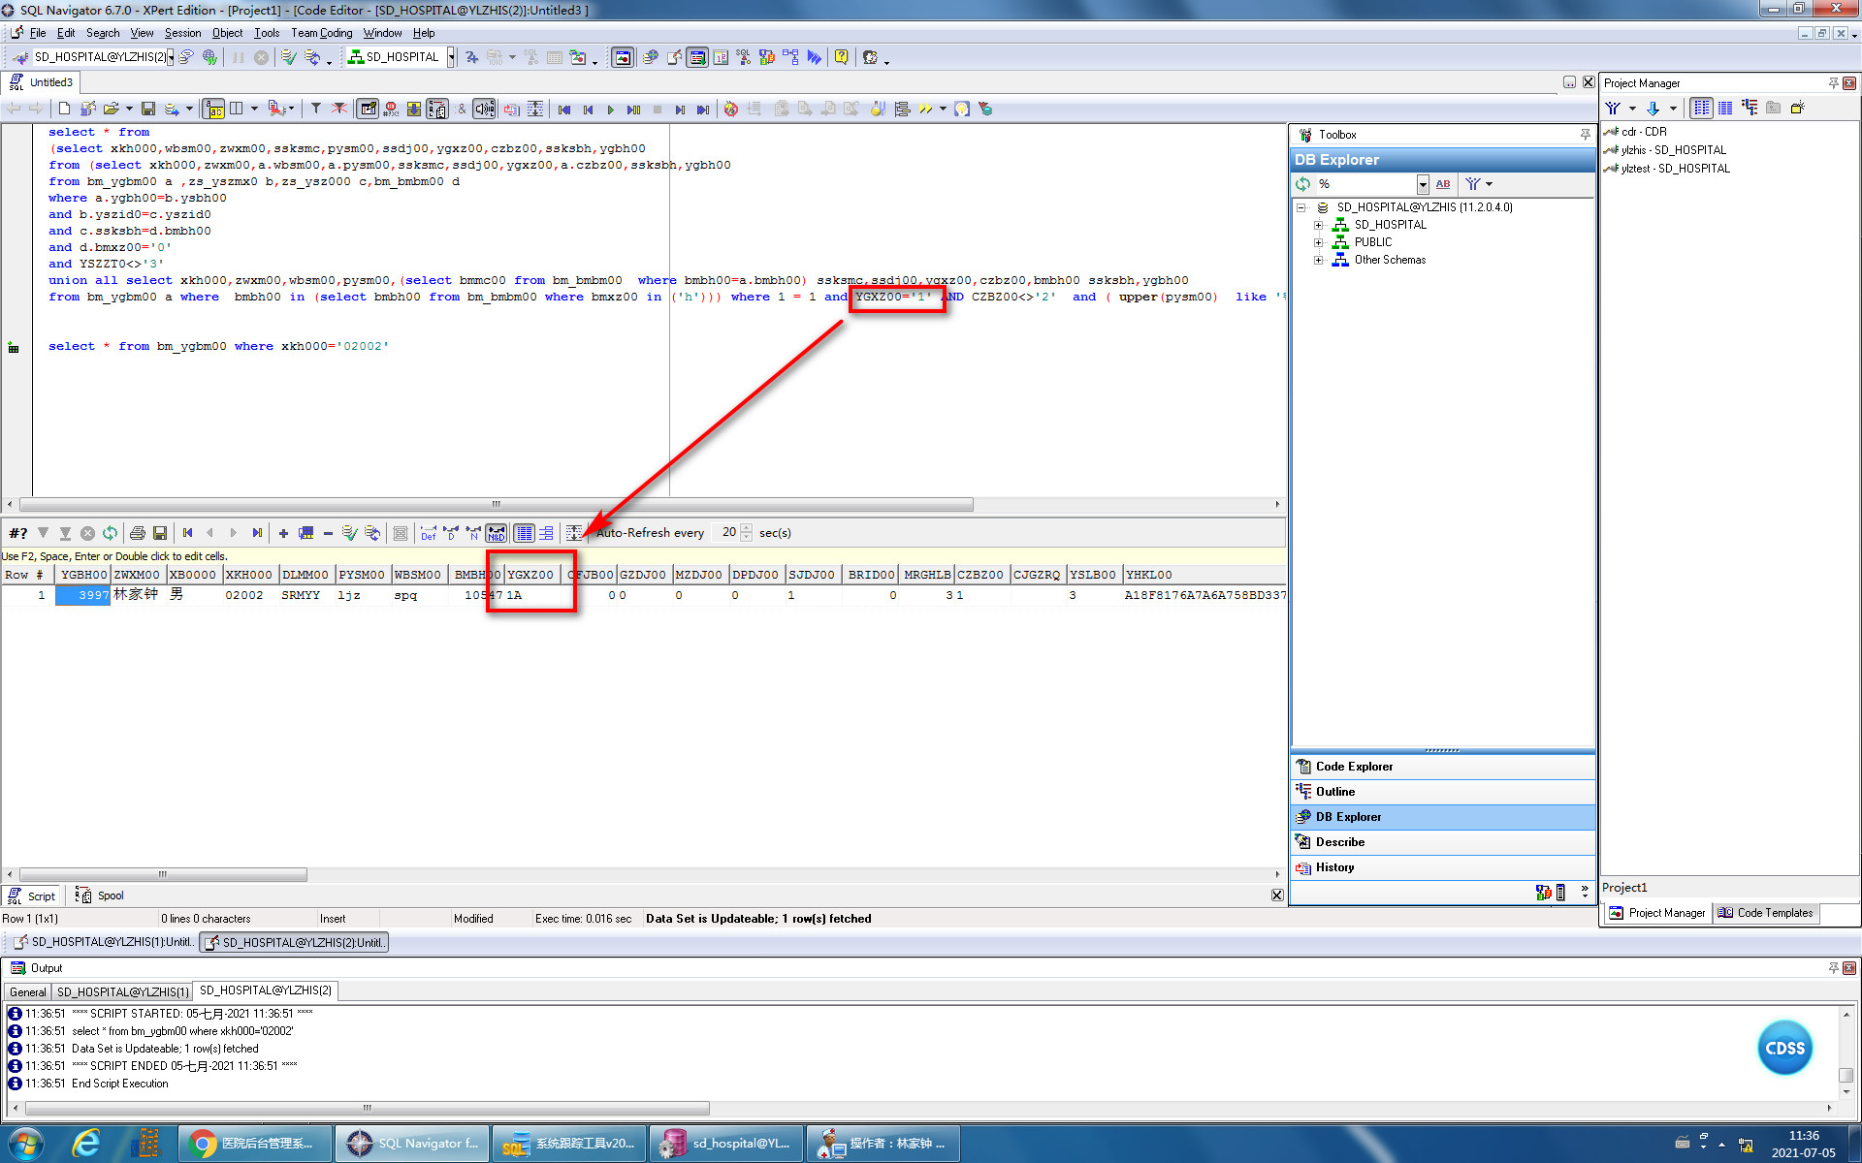
Task: Open the History panel section
Action: [x=1334, y=867]
